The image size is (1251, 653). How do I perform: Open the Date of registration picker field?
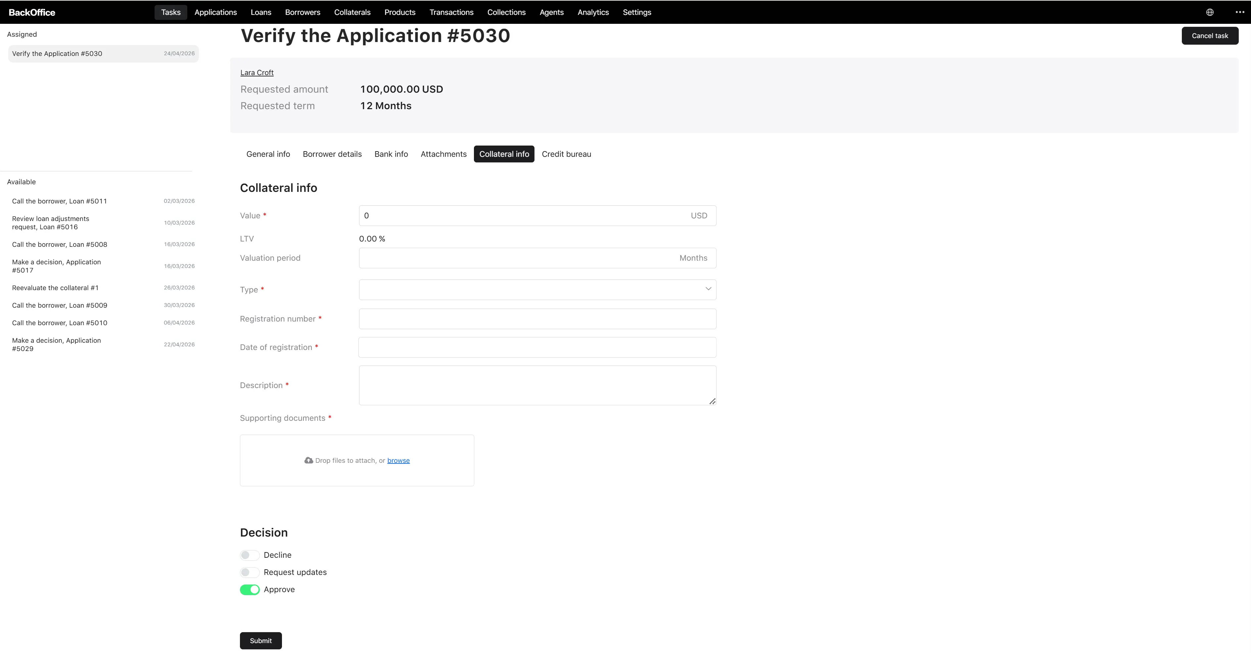pyautogui.click(x=537, y=347)
